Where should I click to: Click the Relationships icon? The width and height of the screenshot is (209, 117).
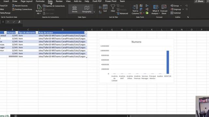pyautogui.click(x=147, y=9)
